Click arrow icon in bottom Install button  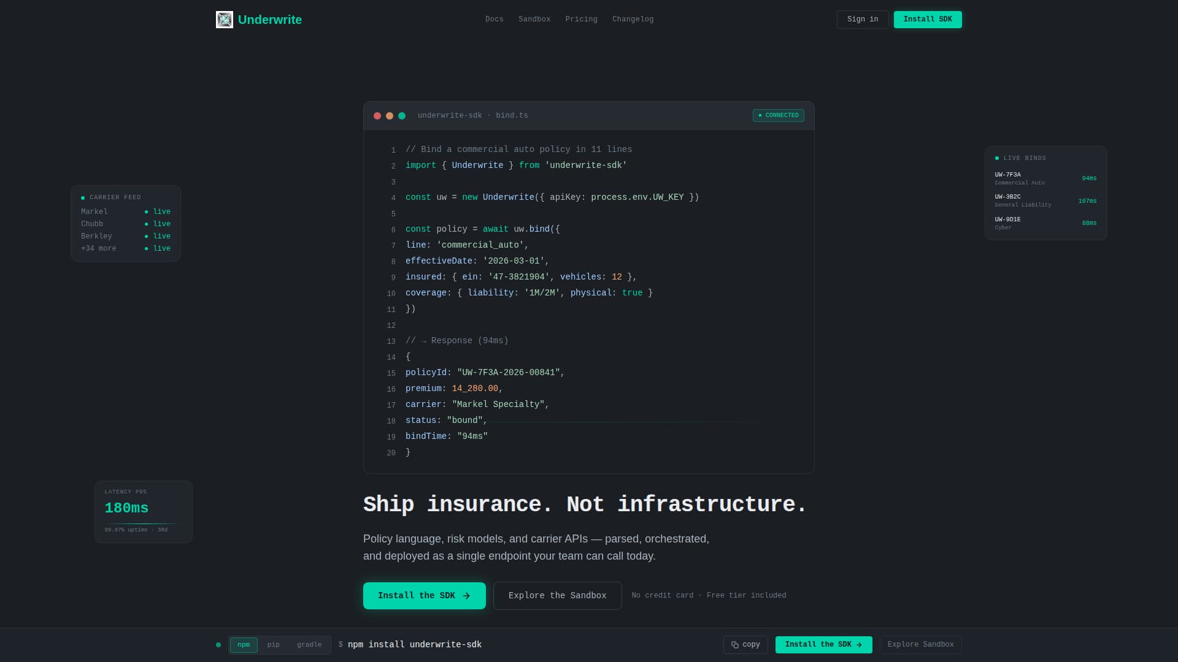point(859,645)
